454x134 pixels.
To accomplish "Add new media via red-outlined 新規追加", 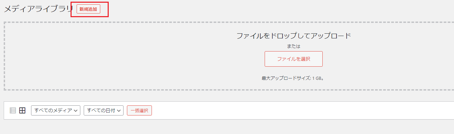I will click(x=88, y=9).
